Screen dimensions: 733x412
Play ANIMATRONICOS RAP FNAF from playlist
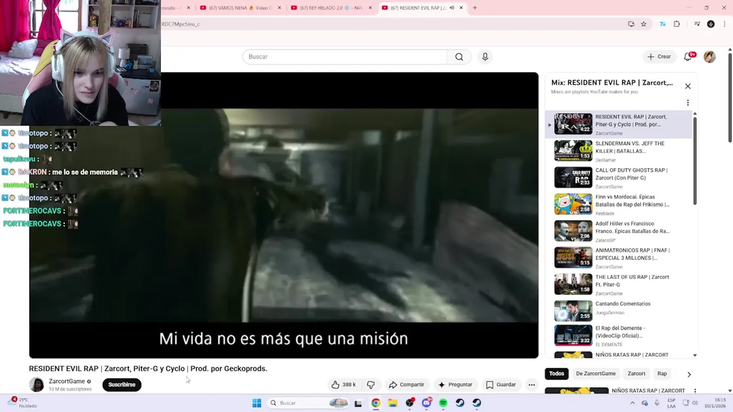[x=618, y=258]
